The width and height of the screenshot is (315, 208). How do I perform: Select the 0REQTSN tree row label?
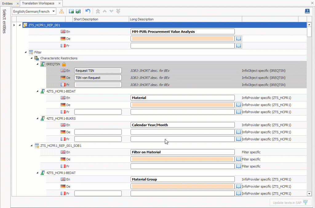53,64
